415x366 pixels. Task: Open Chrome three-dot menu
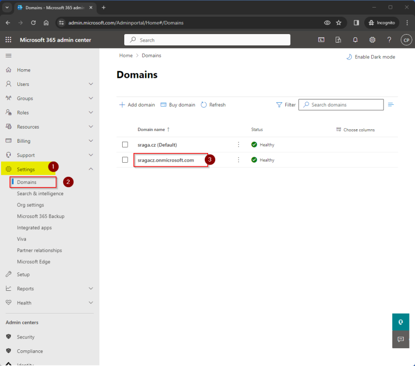pos(407,23)
